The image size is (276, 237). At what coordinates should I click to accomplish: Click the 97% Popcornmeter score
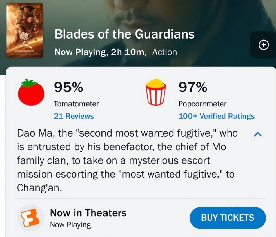[193, 88]
